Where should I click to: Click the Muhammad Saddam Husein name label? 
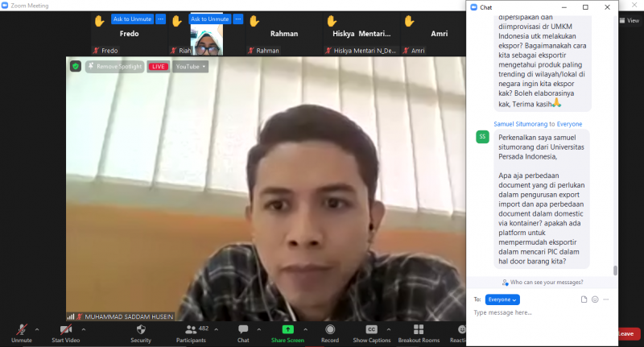pyautogui.click(x=129, y=316)
